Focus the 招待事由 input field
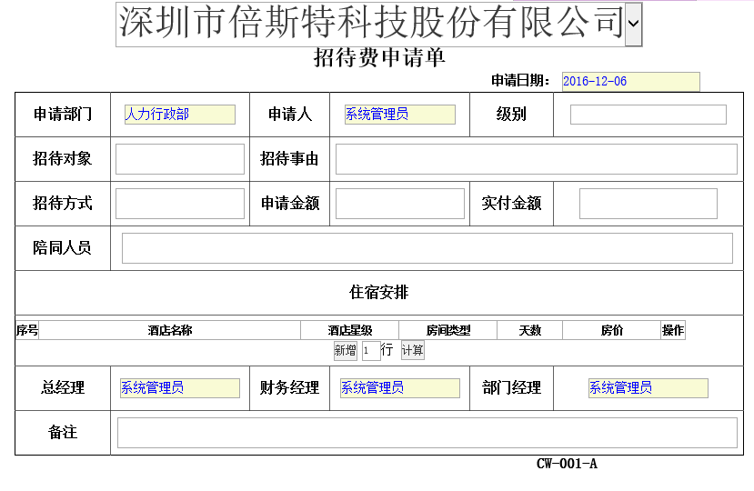This screenshot has height=491, width=754. (x=536, y=159)
